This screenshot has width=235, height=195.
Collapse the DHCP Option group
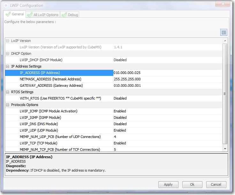[x=7, y=54]
